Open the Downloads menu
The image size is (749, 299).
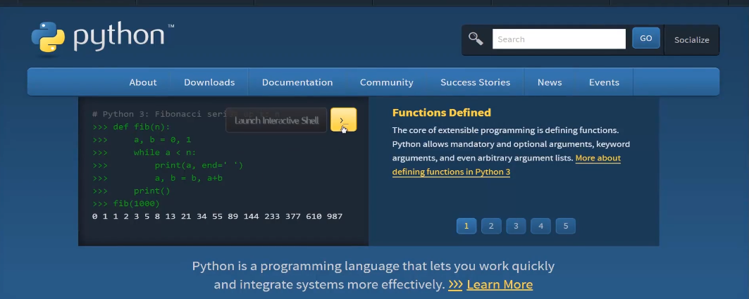(x=209, y=82)
